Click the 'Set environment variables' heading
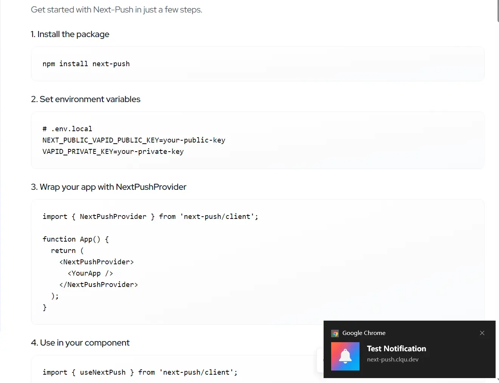Screen dimensions: 499x383 (x=86, y=99)
